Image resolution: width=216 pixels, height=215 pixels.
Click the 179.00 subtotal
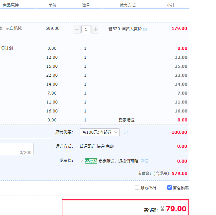pos(179,29)
